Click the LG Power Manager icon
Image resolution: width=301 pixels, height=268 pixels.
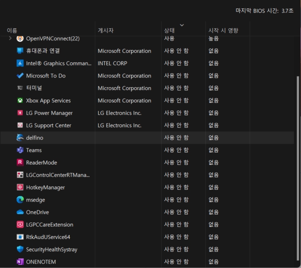click(x=20, y=113)
